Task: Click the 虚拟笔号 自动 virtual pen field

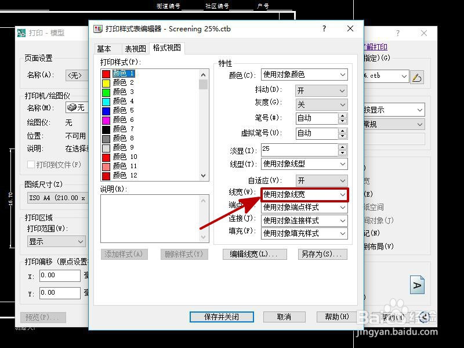Action: [317, 133]
